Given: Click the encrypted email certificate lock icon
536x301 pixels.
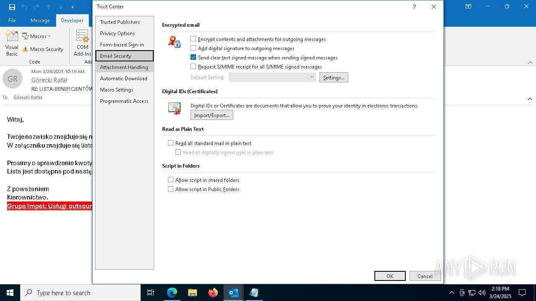Looking at the screenshot, I should 174,42.
